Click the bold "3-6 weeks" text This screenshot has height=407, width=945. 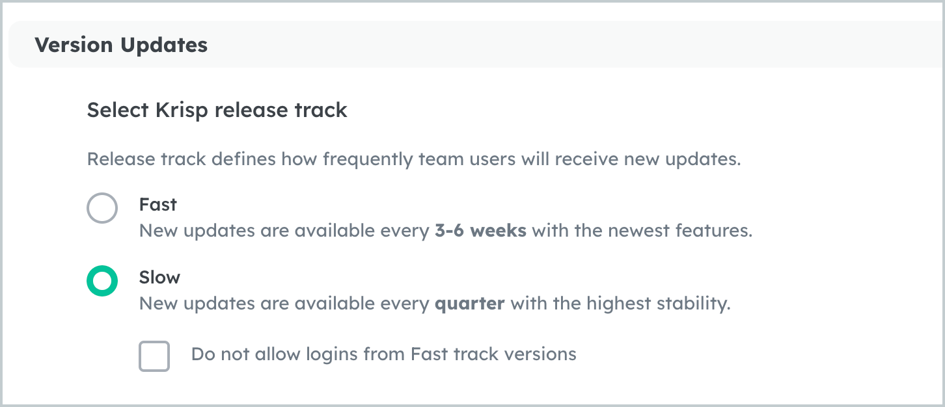click(x=480, y=231)
